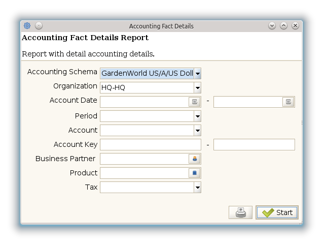Expand the Tax dropdown
Screen dimensions: 323x245
(x=197, y=188)
